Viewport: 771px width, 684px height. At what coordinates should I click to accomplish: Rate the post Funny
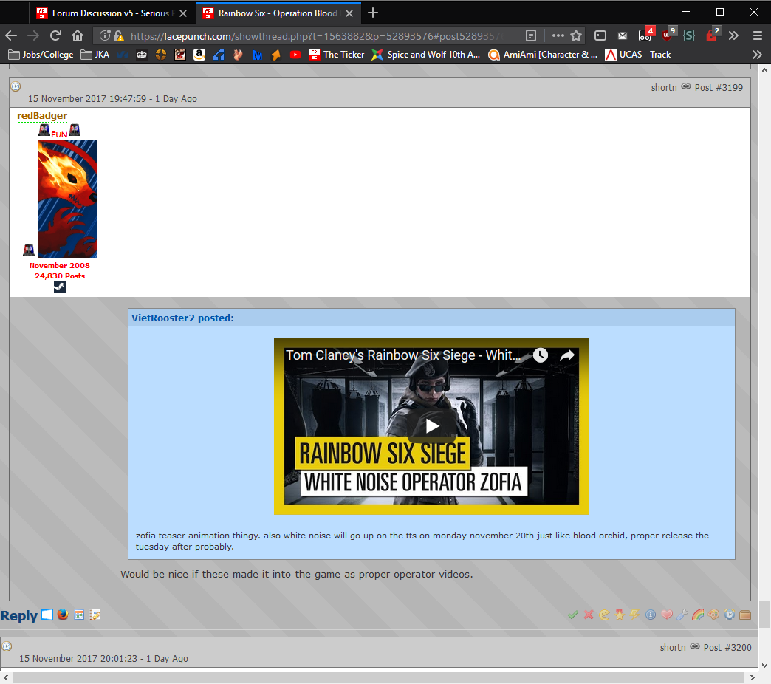604,615
